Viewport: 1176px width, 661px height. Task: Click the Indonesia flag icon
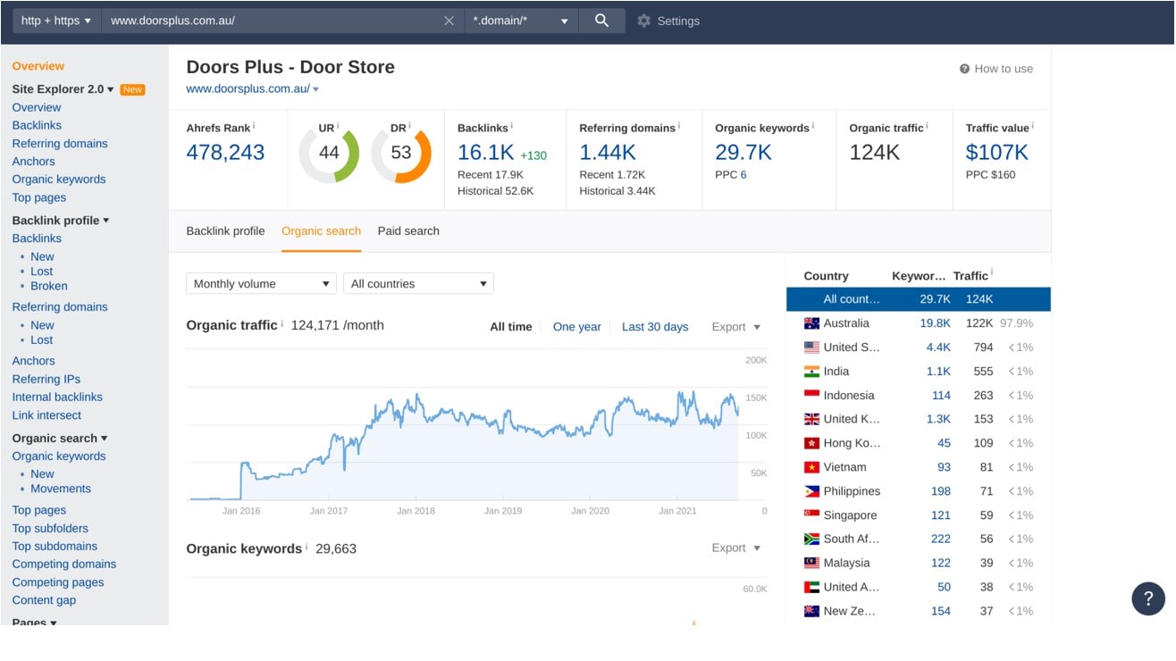pyautogui.click(x=811, y=395)
